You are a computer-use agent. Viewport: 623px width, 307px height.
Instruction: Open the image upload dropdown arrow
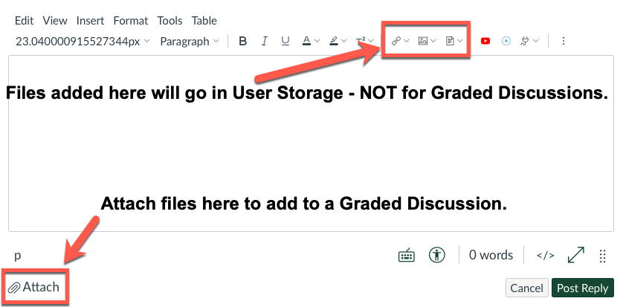click(x=433, y=41)
